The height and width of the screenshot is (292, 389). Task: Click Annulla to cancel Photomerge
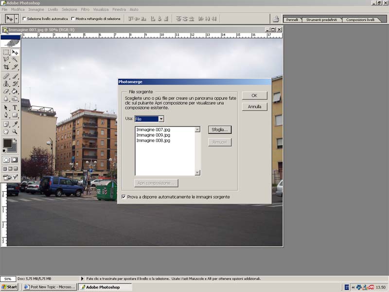254,107
